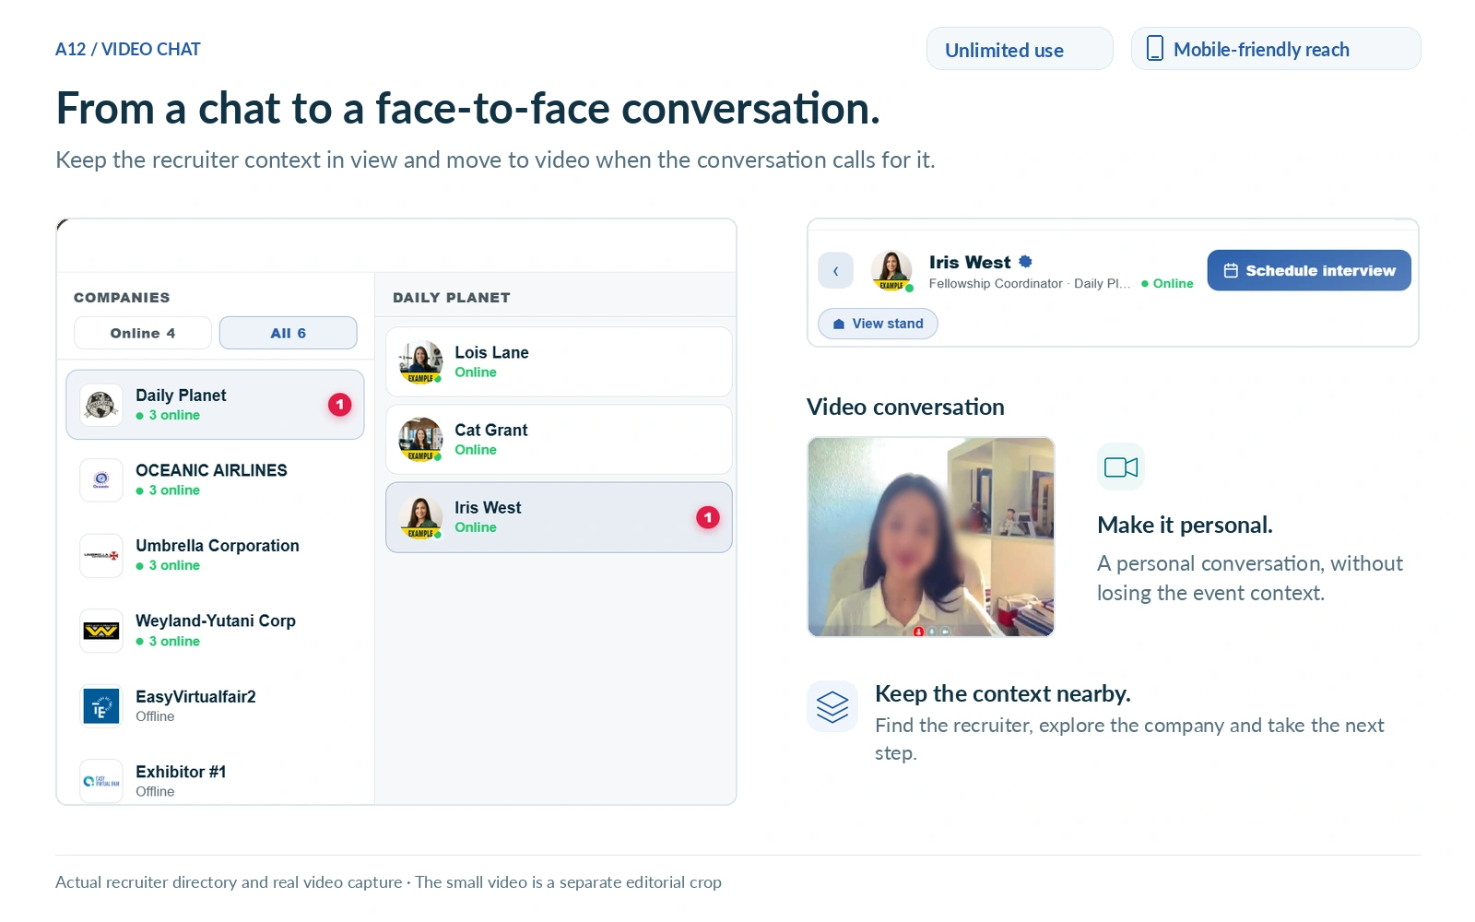Viewport: 1475px width, 922px height.
Task: Go back with the chevron button
Action: [x=835, y=271]
